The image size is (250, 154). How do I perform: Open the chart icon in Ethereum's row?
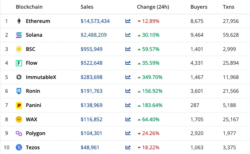[x=128, y=21]
